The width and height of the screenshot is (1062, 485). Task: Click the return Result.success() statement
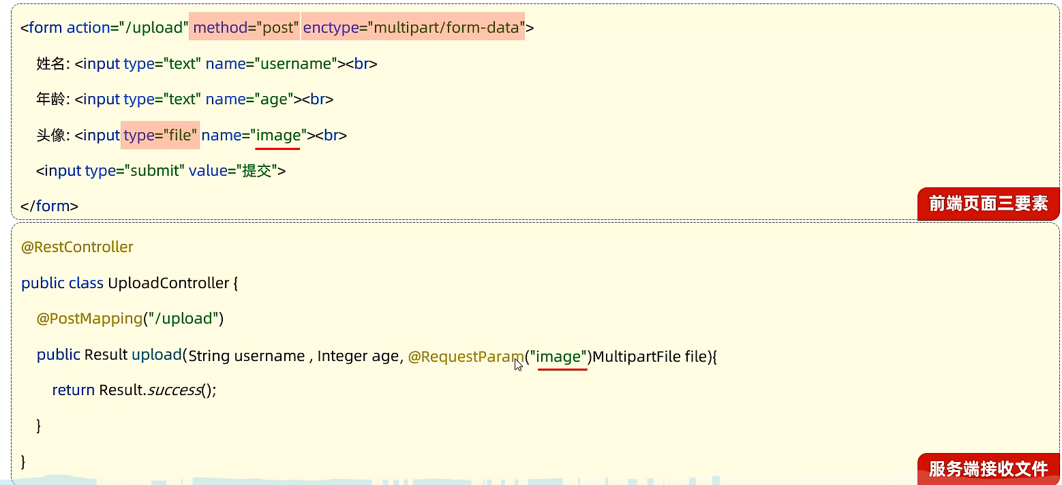134,390
